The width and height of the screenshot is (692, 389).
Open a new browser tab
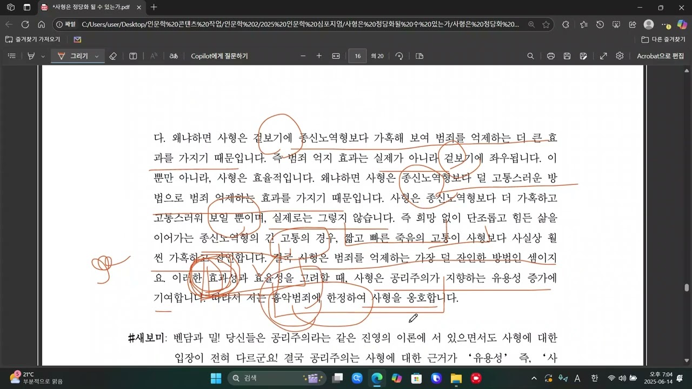(154, 8)
